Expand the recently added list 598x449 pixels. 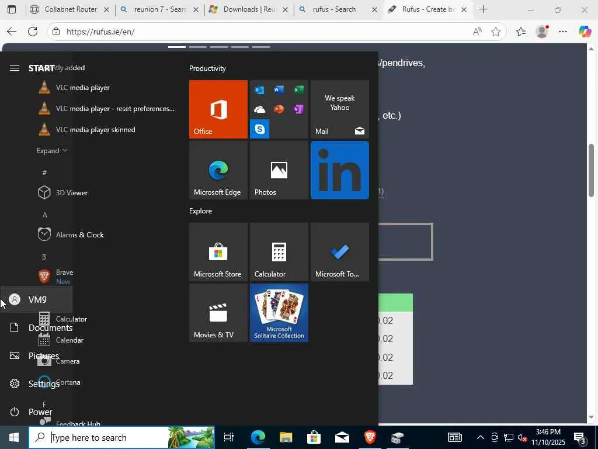coord(52,151)
